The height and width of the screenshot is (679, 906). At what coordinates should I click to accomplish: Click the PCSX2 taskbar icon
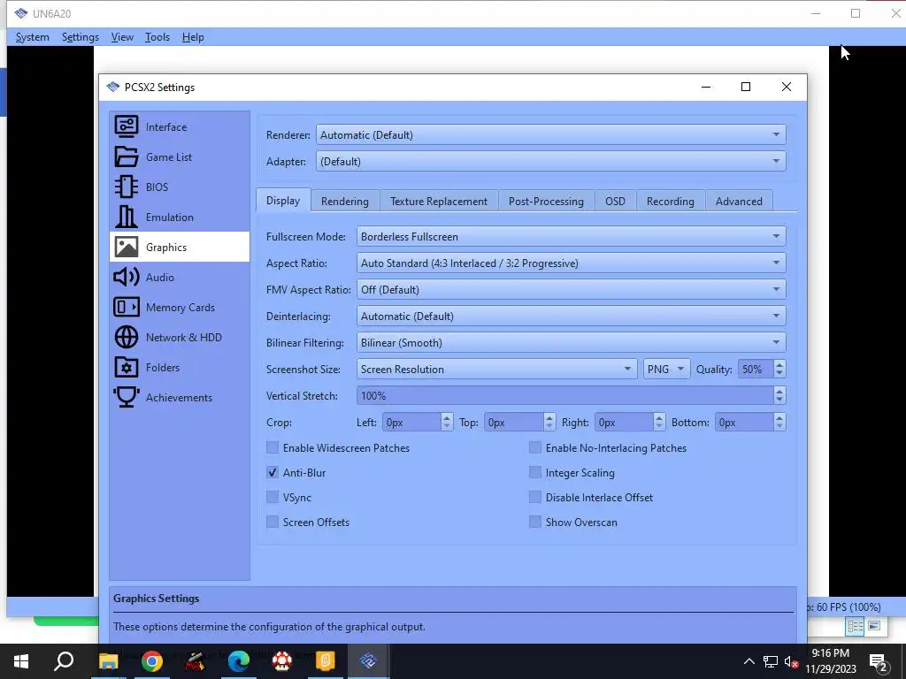tap(368, 660)
